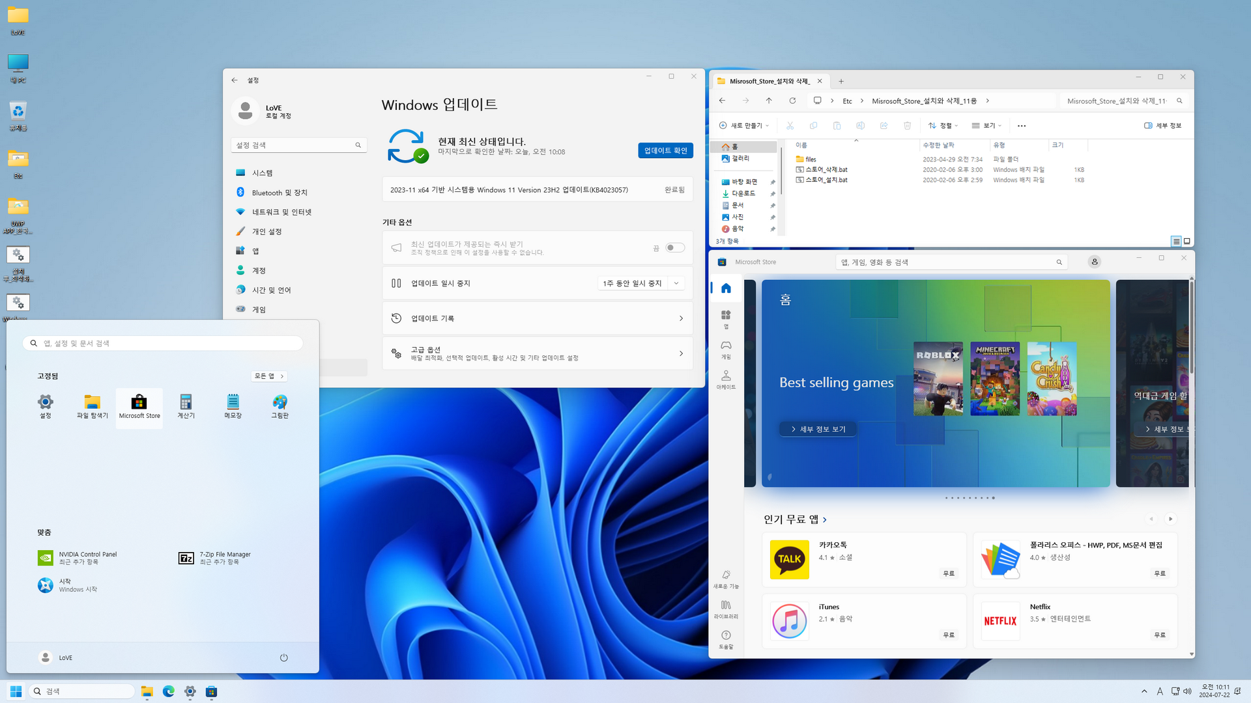Image resolution: width=1251 pixels, height=703 pixels.
Task: Expand the pause updates duration dropdown
Action: click(676, 283)
